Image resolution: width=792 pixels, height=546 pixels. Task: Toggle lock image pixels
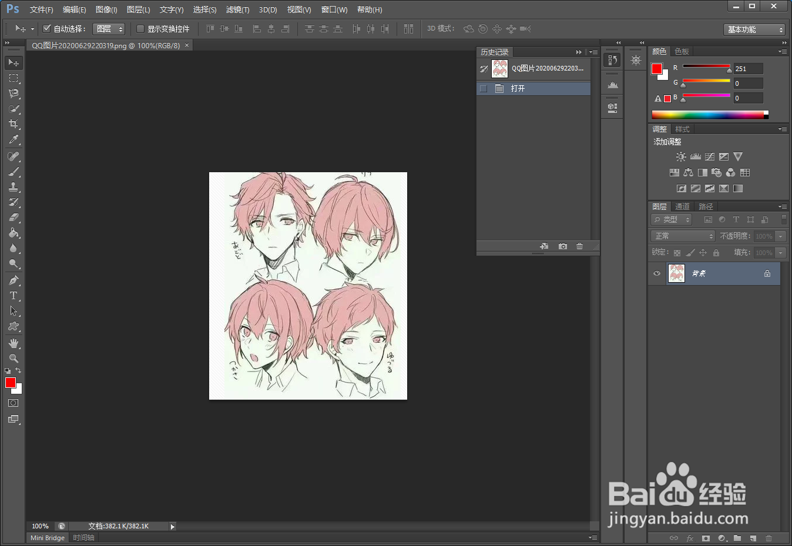pos(690,253)
